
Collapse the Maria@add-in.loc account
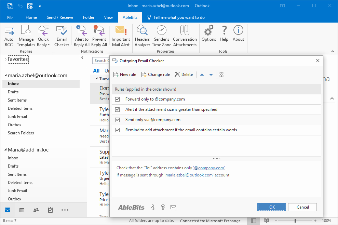[5, 150]
